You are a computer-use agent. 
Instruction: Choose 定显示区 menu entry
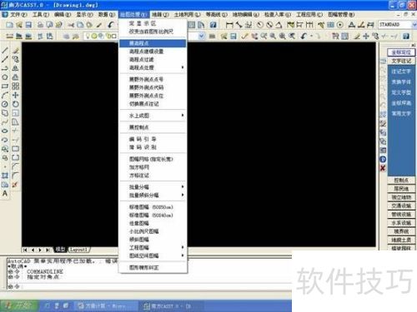click(153, 23)
